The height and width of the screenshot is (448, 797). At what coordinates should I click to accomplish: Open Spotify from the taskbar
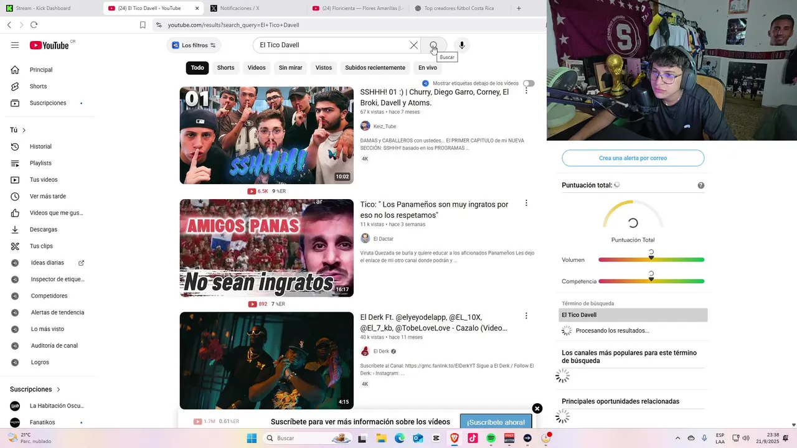(491, 438)
